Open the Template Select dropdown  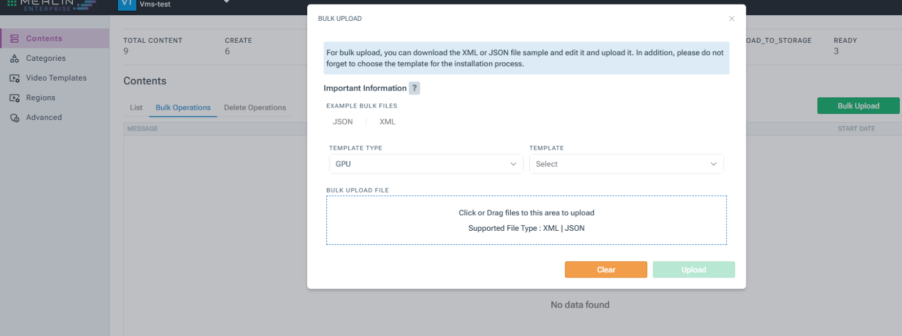click(x=626, y=164)
